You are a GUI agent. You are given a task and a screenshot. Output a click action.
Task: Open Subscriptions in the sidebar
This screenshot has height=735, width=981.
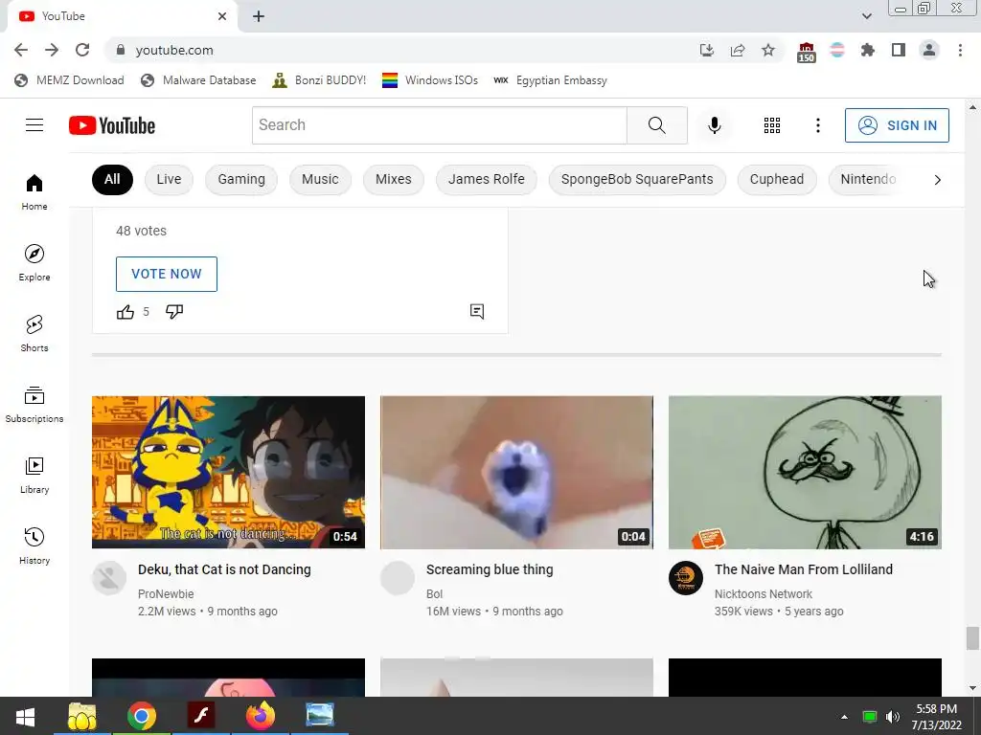(x=34, y=405)
